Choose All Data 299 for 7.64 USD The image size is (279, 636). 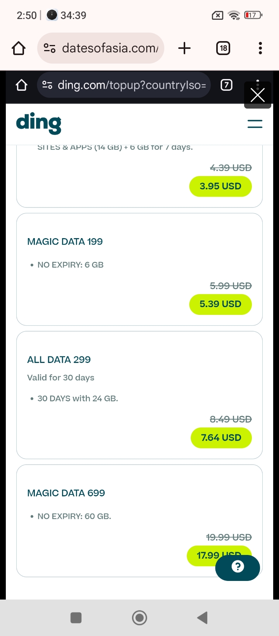pos(221,437)
